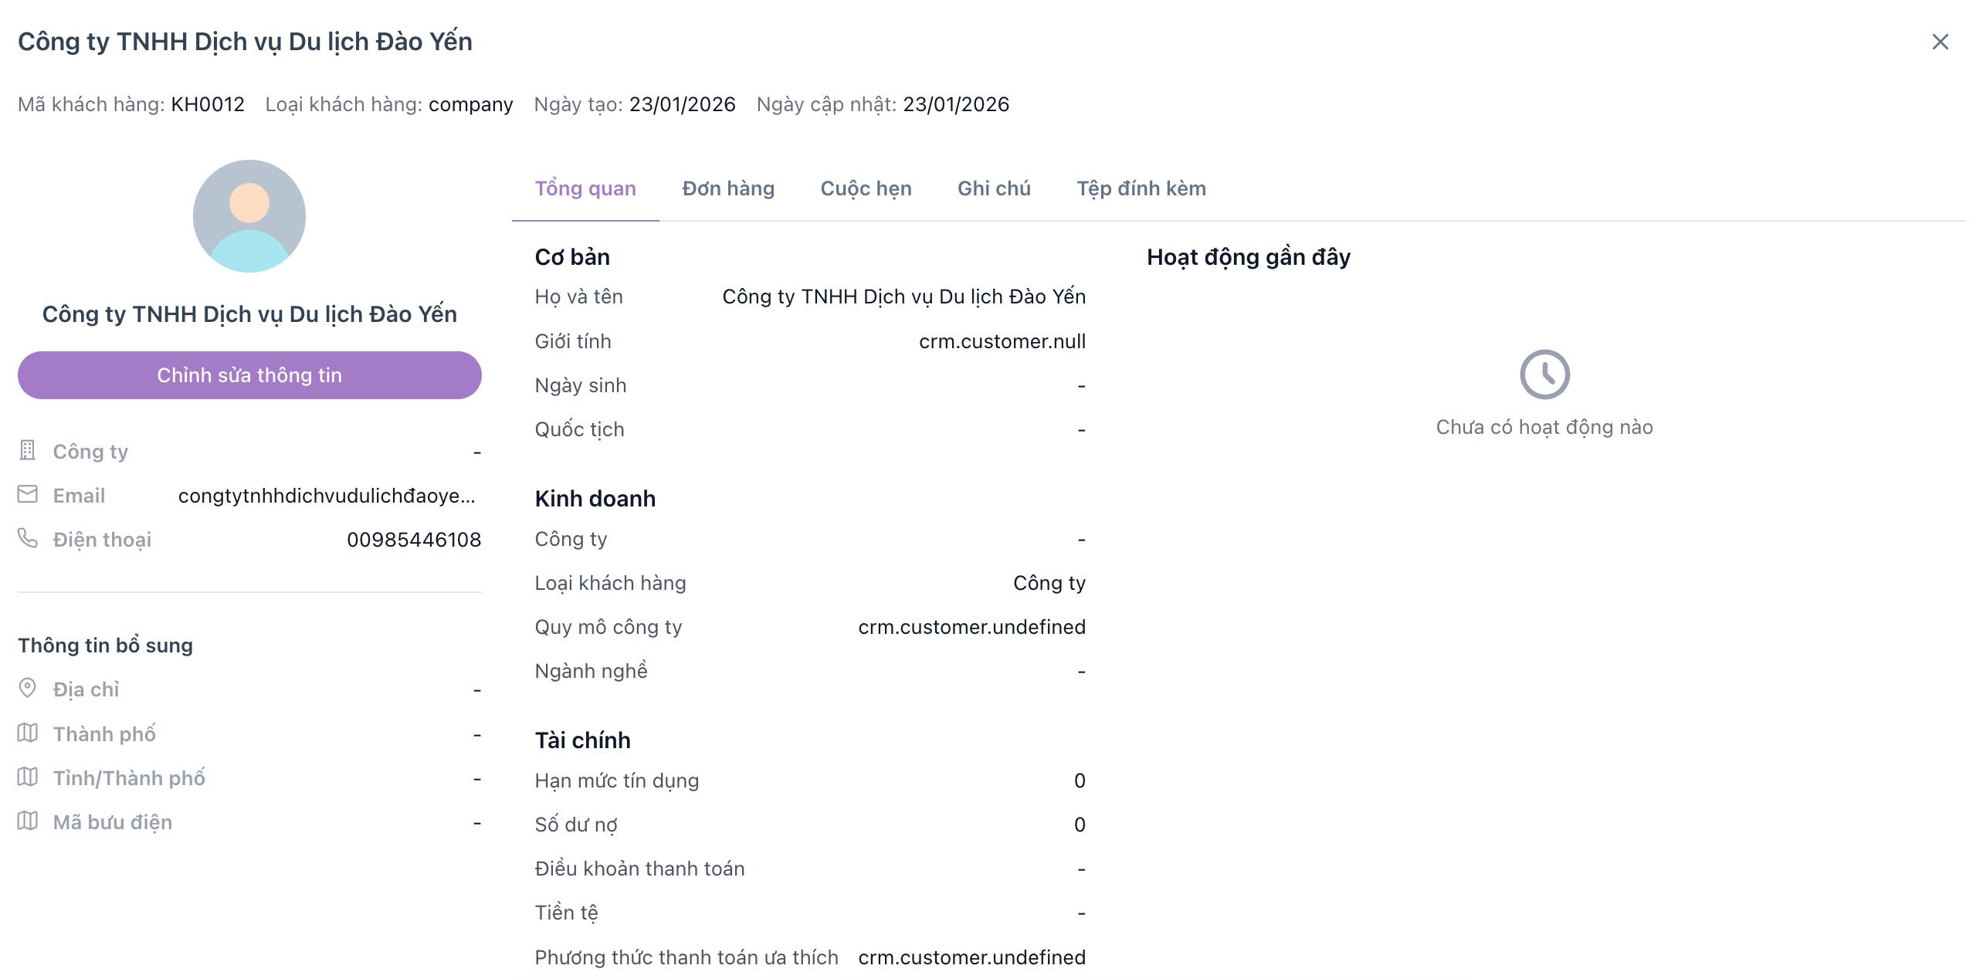1983x979 pixels.
Task: Open the Đơn hàng tab
Action: click(728, 189)
